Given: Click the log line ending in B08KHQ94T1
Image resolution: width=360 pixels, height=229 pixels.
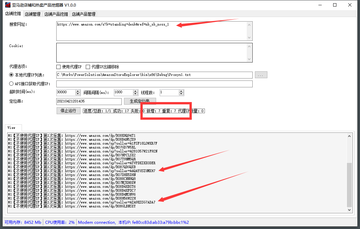Looking at the screenshot, I should (72, 136).
